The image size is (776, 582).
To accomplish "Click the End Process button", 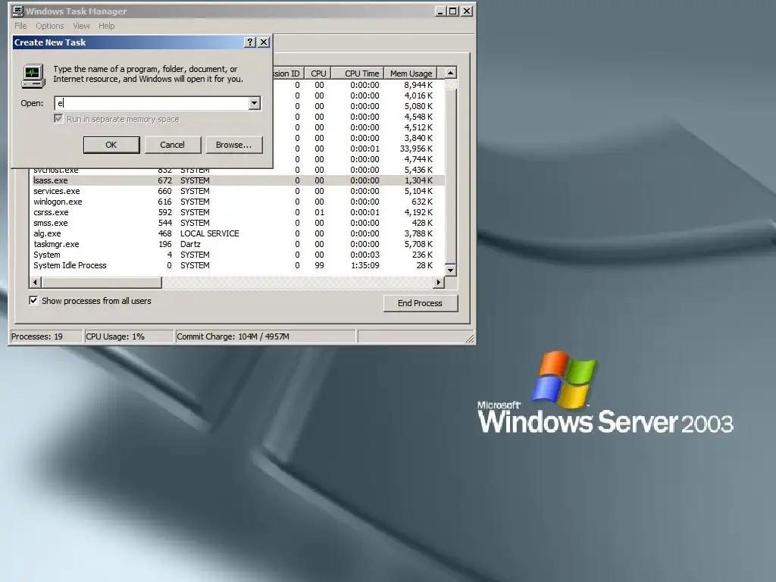I will [x=420, y=303].
